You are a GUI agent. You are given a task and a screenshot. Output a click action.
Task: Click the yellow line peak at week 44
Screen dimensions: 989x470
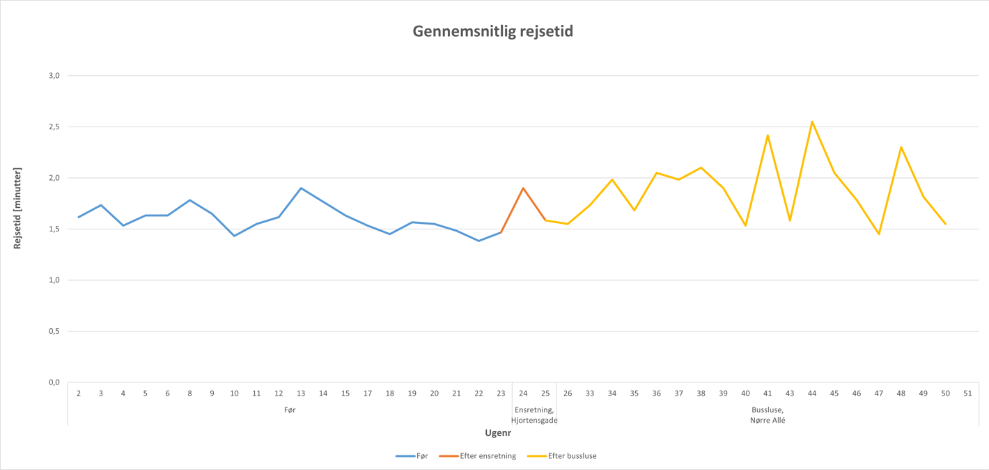tap(812, 122)
